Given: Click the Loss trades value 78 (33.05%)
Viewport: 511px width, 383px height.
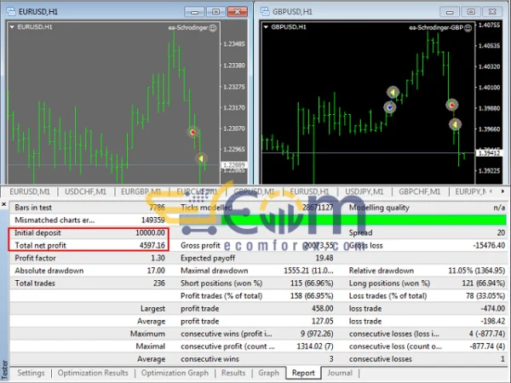Looking at the screenshot, I should [485, 295].
